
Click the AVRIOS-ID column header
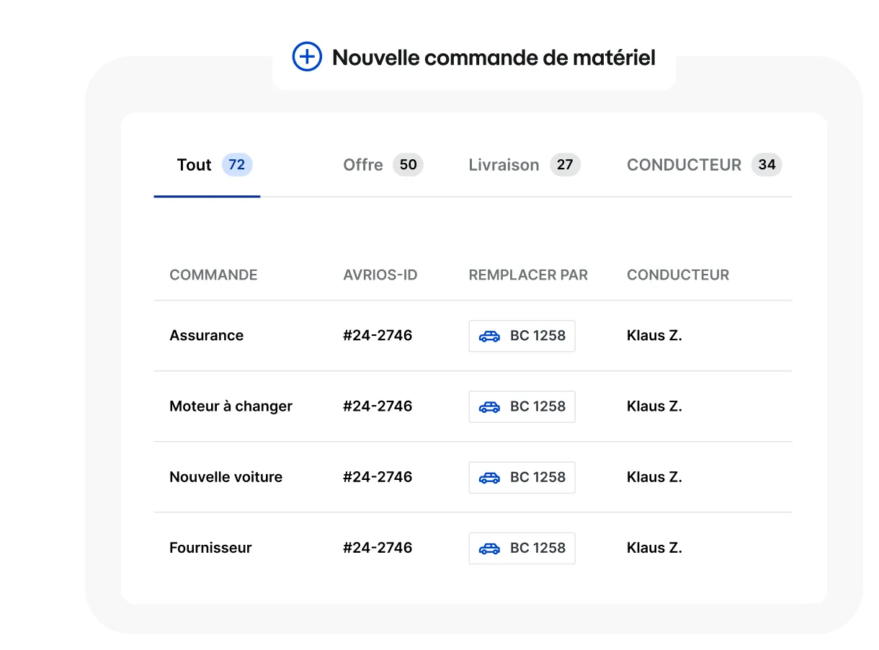click(380, 275)
